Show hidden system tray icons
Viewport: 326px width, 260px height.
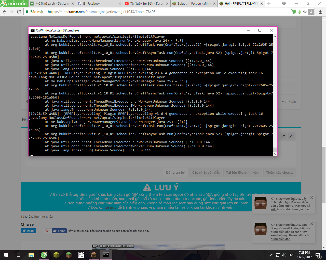pyautogui.click(x=271, y=255)
